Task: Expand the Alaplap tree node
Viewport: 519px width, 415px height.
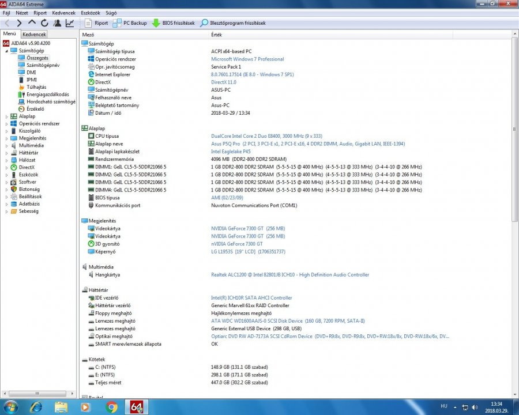Action: 6,116
